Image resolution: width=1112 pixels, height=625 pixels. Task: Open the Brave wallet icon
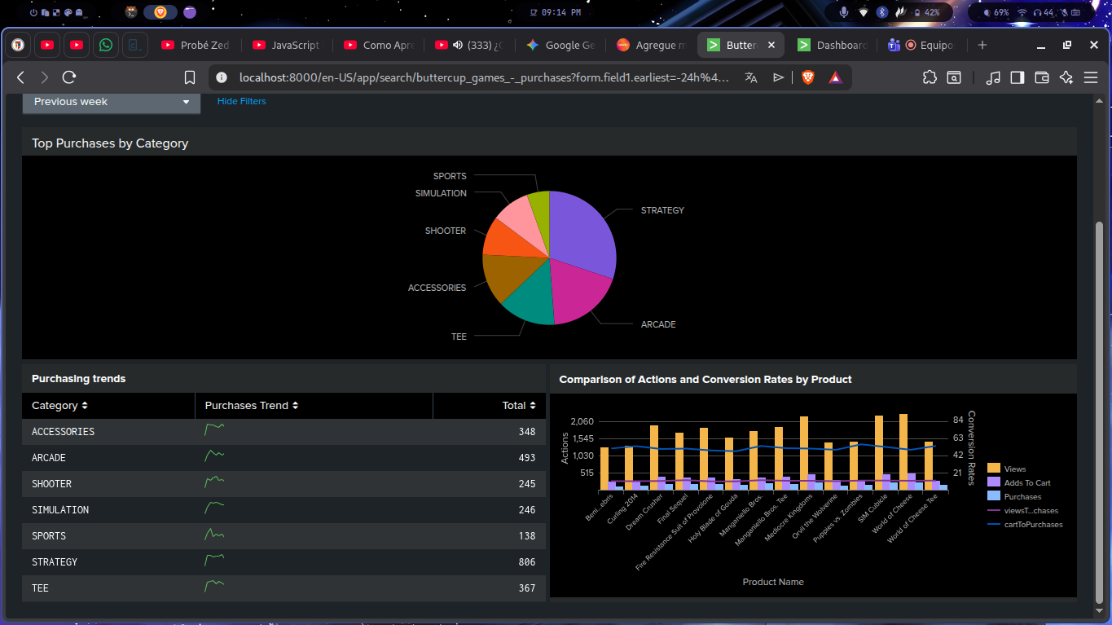coord(1041,77)
